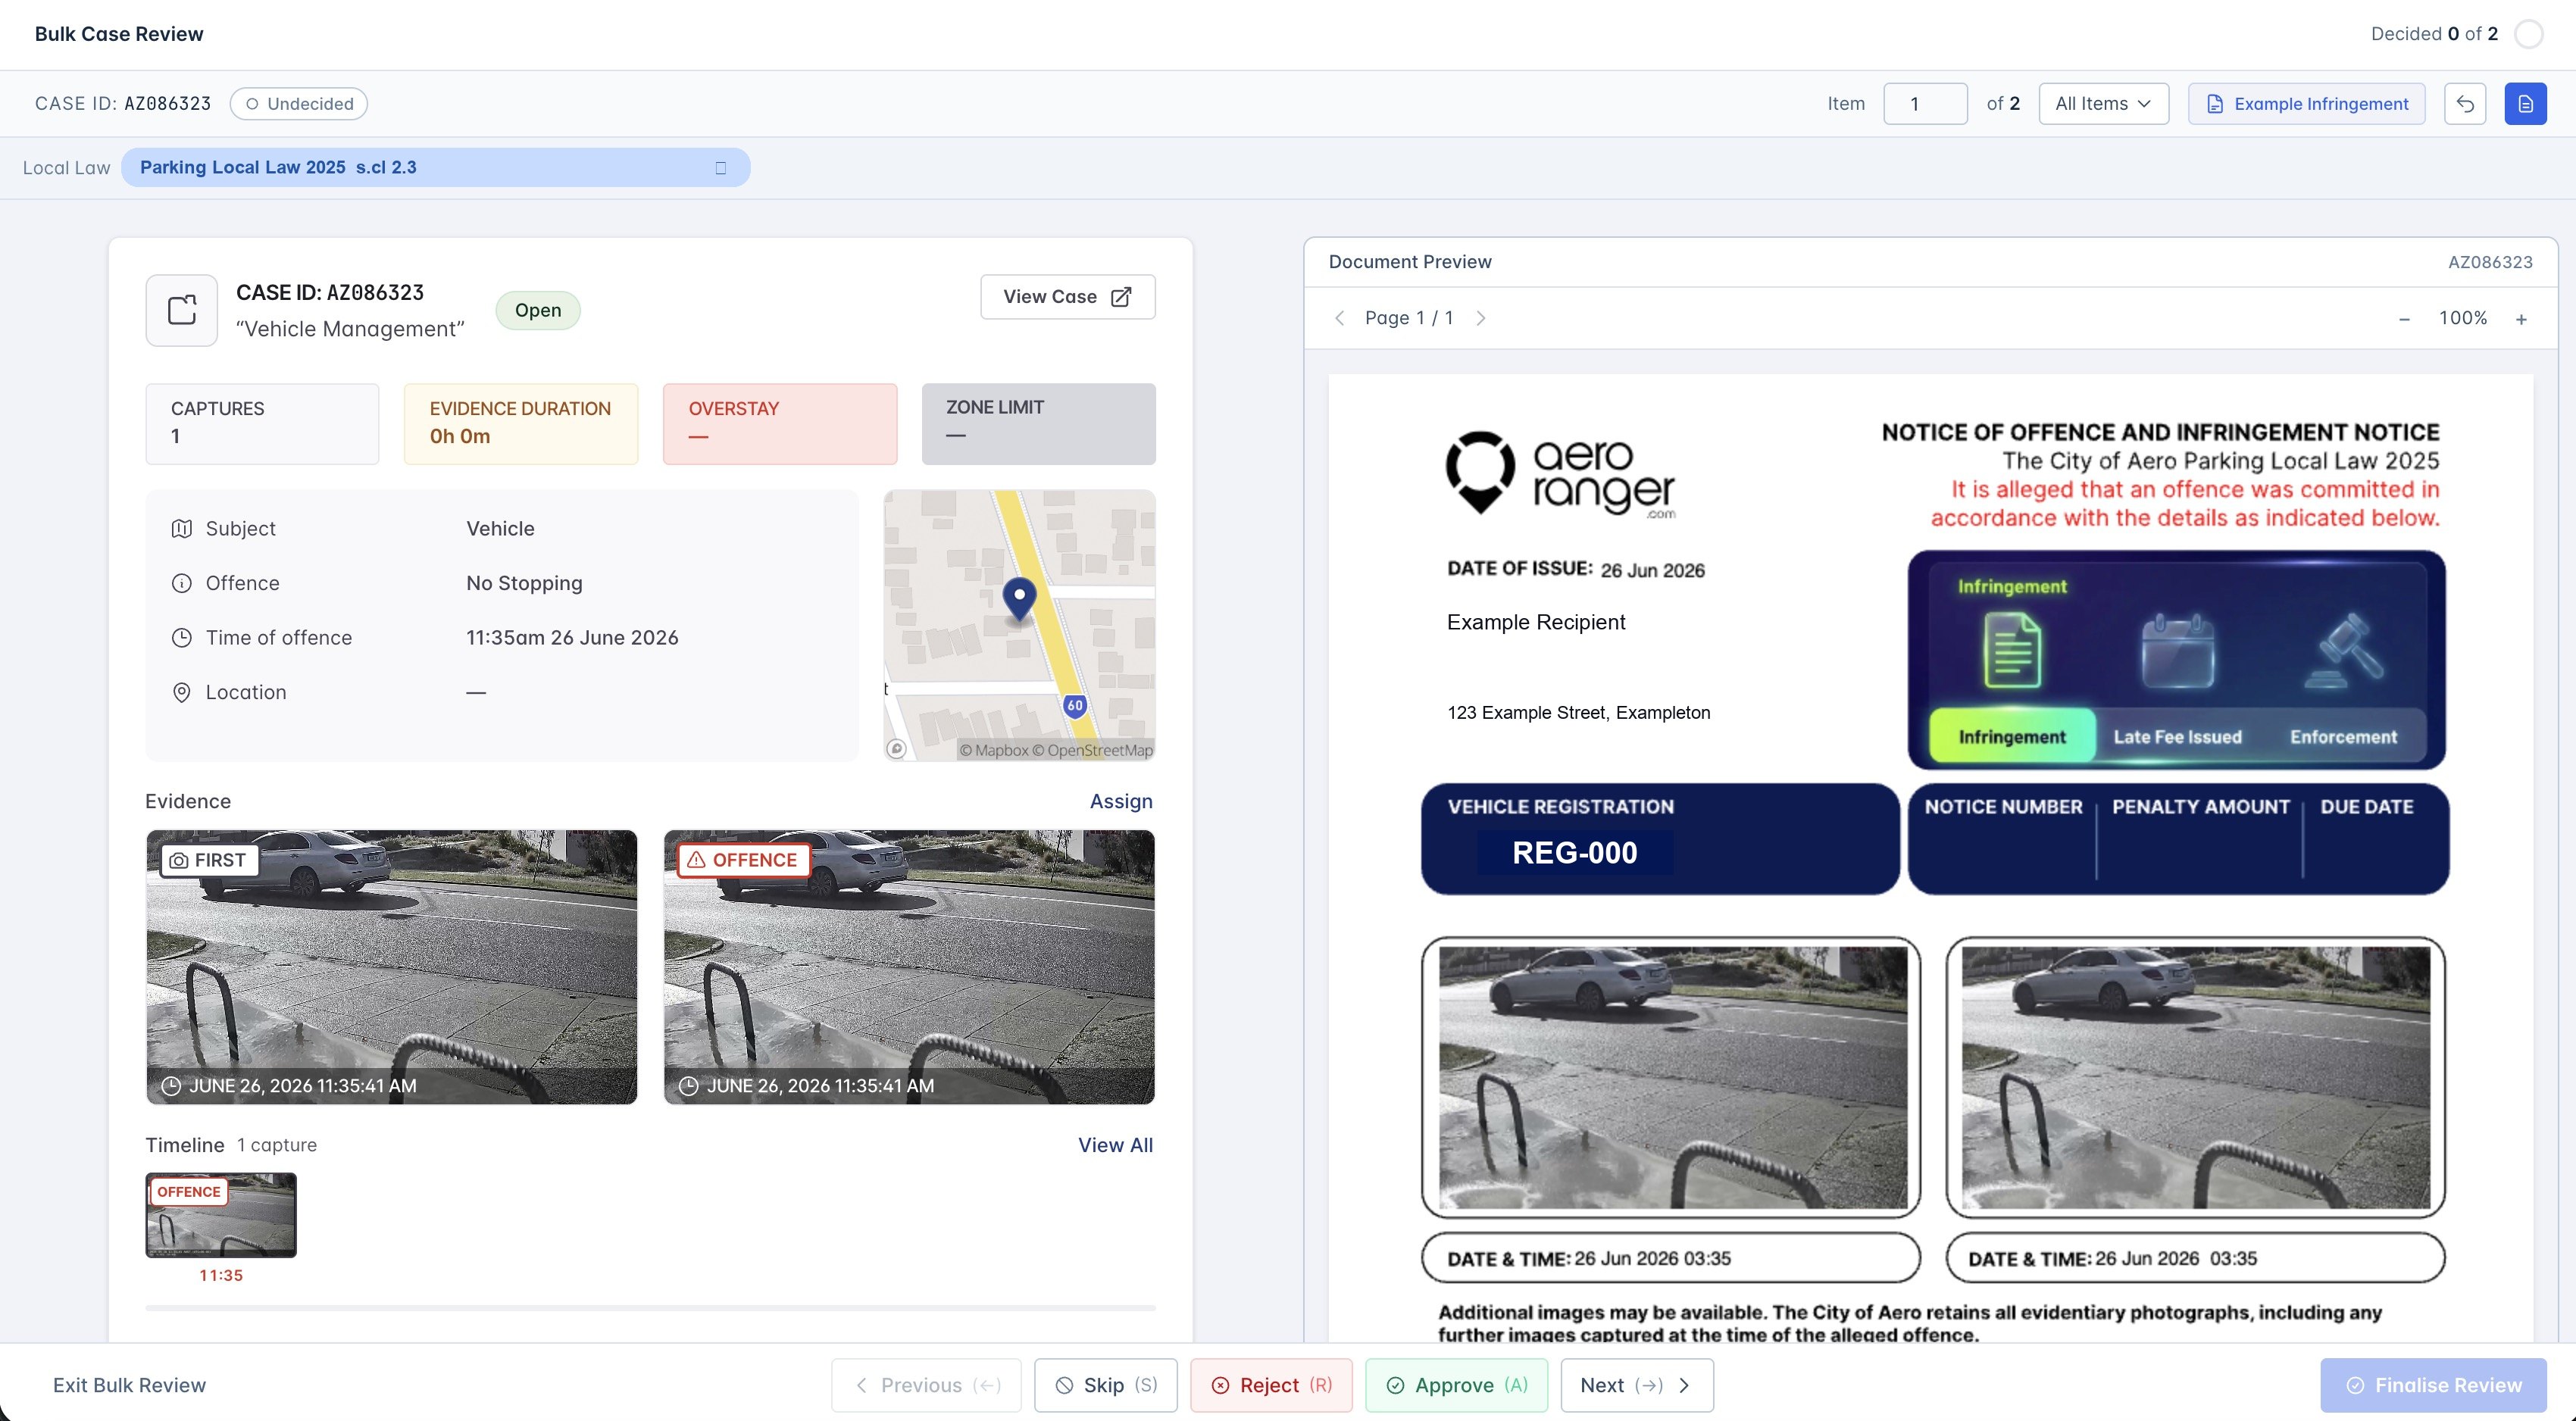Select the Infringement stage tab
The image size is (2576, 1421).
(x=2011, y=737)
